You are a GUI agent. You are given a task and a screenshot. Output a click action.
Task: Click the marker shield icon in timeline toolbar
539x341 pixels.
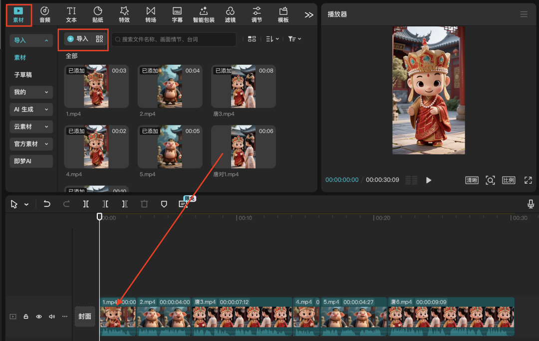click(x=164, y=204)
